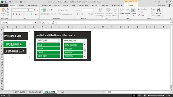This screenshot has height=97, width=173.
Task: Switch to Page Layout view in status bar
Action: [x=139, y=95]
